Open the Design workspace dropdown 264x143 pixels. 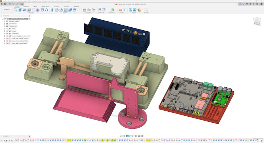[6, 10]
